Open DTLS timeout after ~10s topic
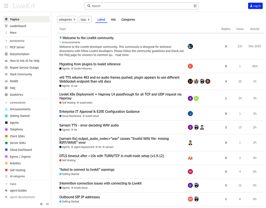This screenshot has height=208, width=266. point(112,156)
